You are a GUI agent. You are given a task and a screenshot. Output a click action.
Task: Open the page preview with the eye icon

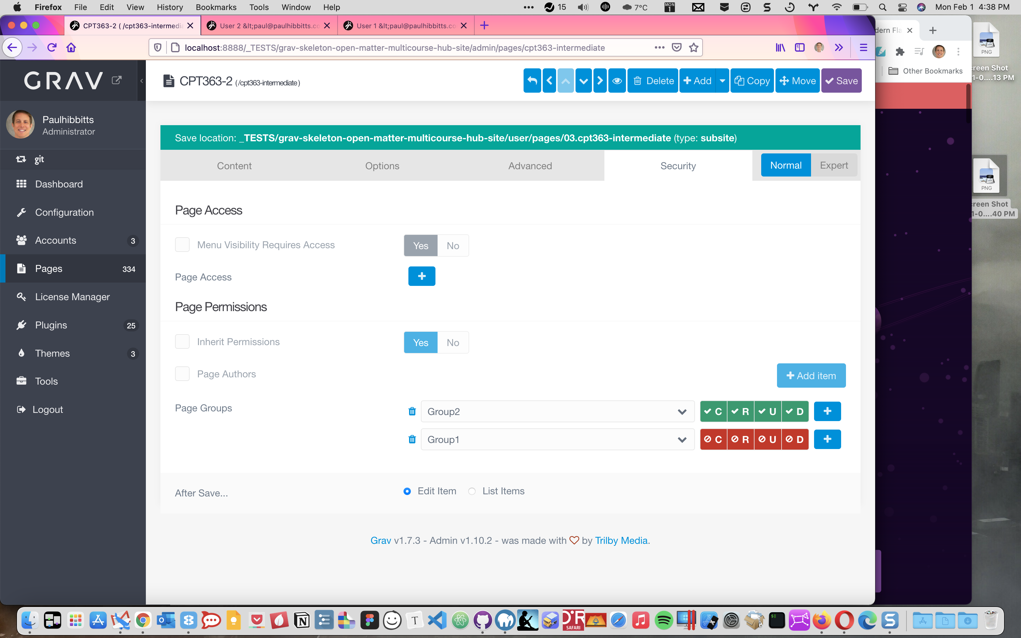pos(617,81)
